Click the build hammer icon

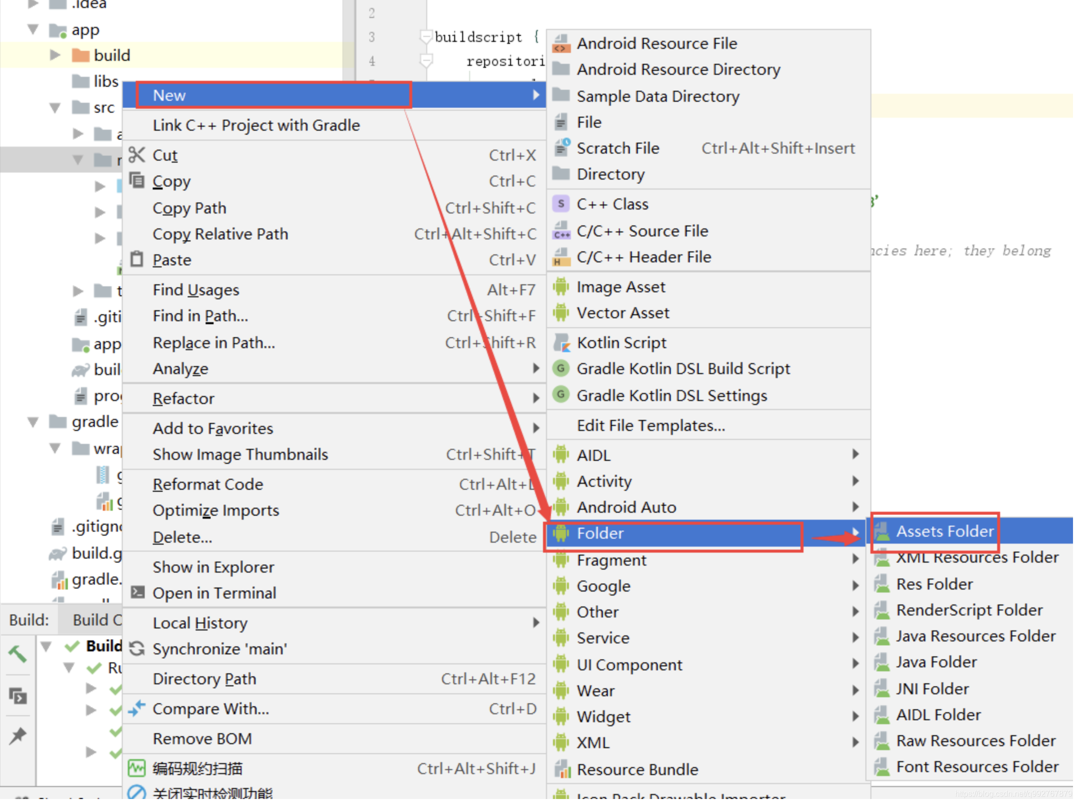18,653
